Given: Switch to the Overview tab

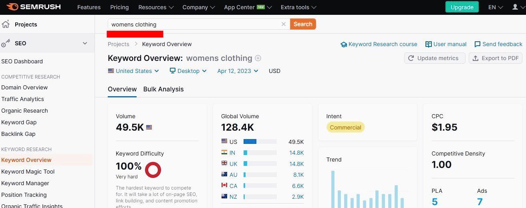Looking at the screenshot, I should pyautogui.click(x=122, y=89).
